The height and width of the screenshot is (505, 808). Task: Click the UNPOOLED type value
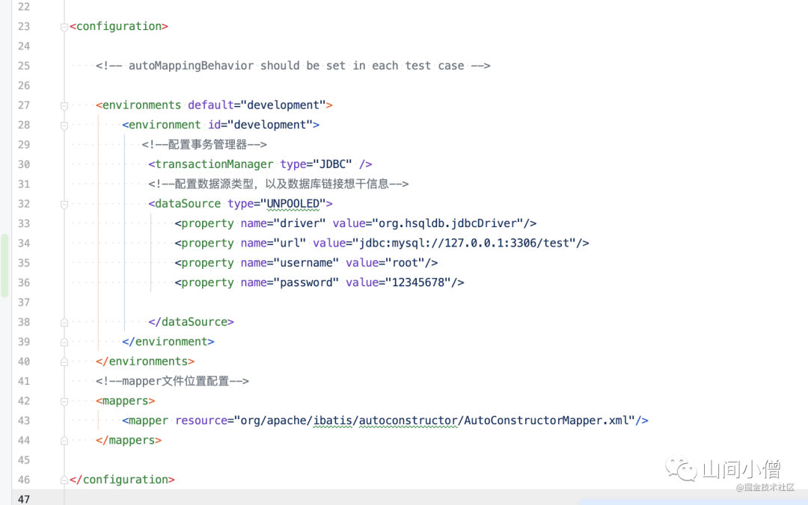coord(293,204)
